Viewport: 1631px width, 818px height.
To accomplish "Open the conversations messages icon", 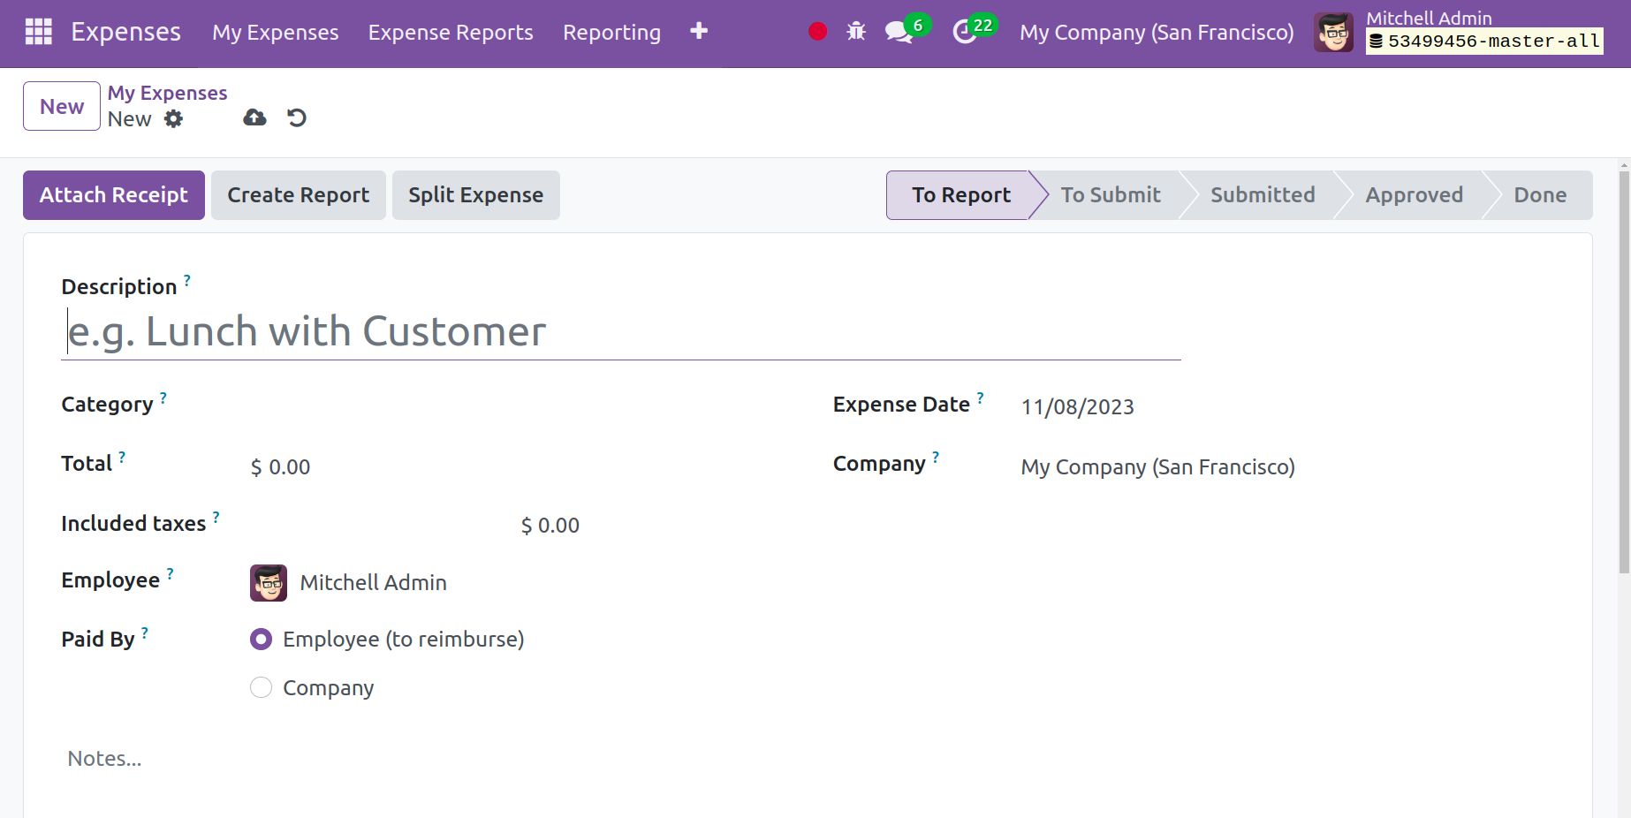I will click(899, 33).
